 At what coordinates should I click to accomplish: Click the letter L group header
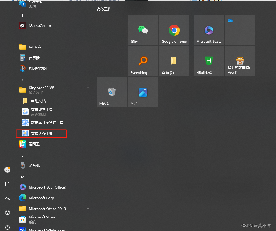22,156
